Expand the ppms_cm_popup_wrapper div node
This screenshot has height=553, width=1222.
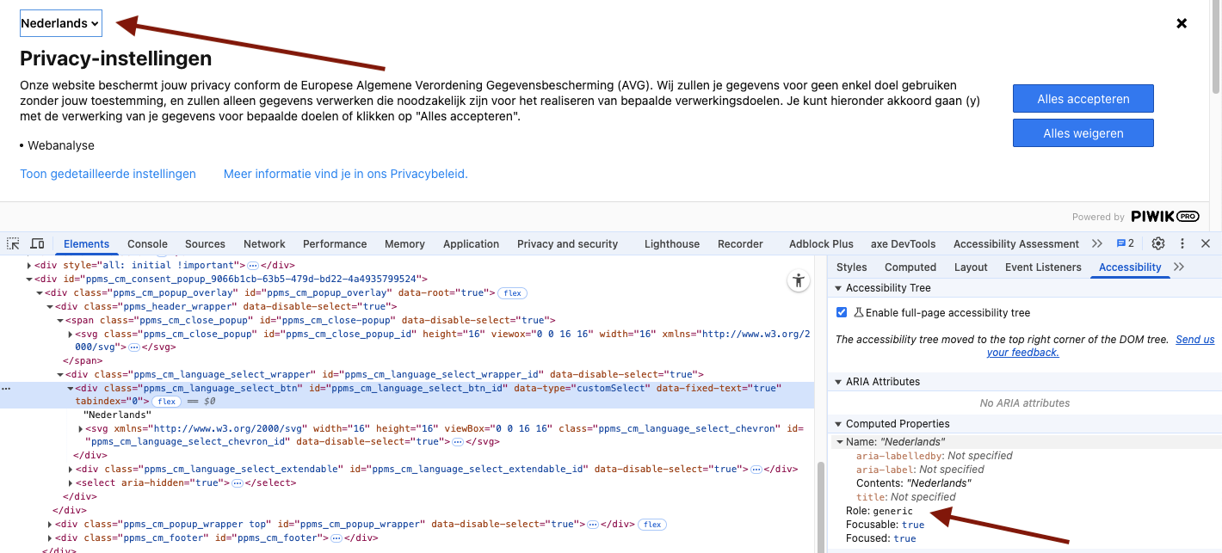coord(50,524)
